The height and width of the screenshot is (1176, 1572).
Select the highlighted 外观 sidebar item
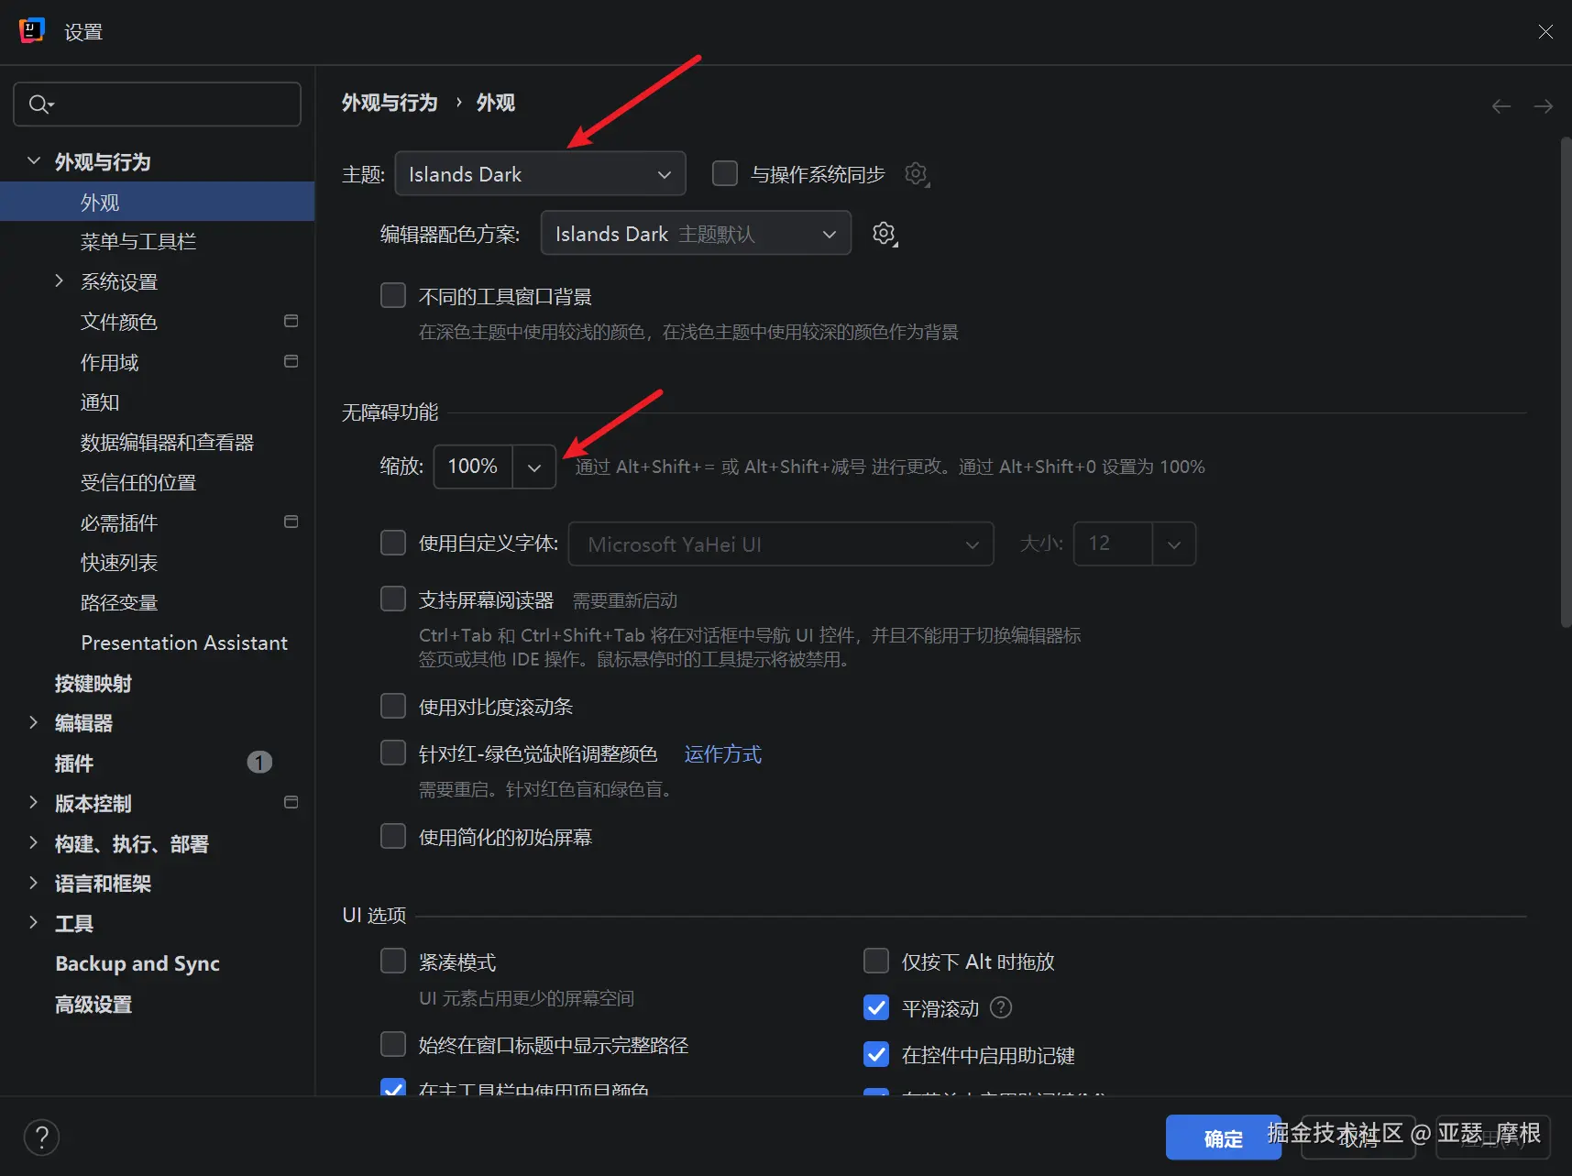[x=157, y=202]
